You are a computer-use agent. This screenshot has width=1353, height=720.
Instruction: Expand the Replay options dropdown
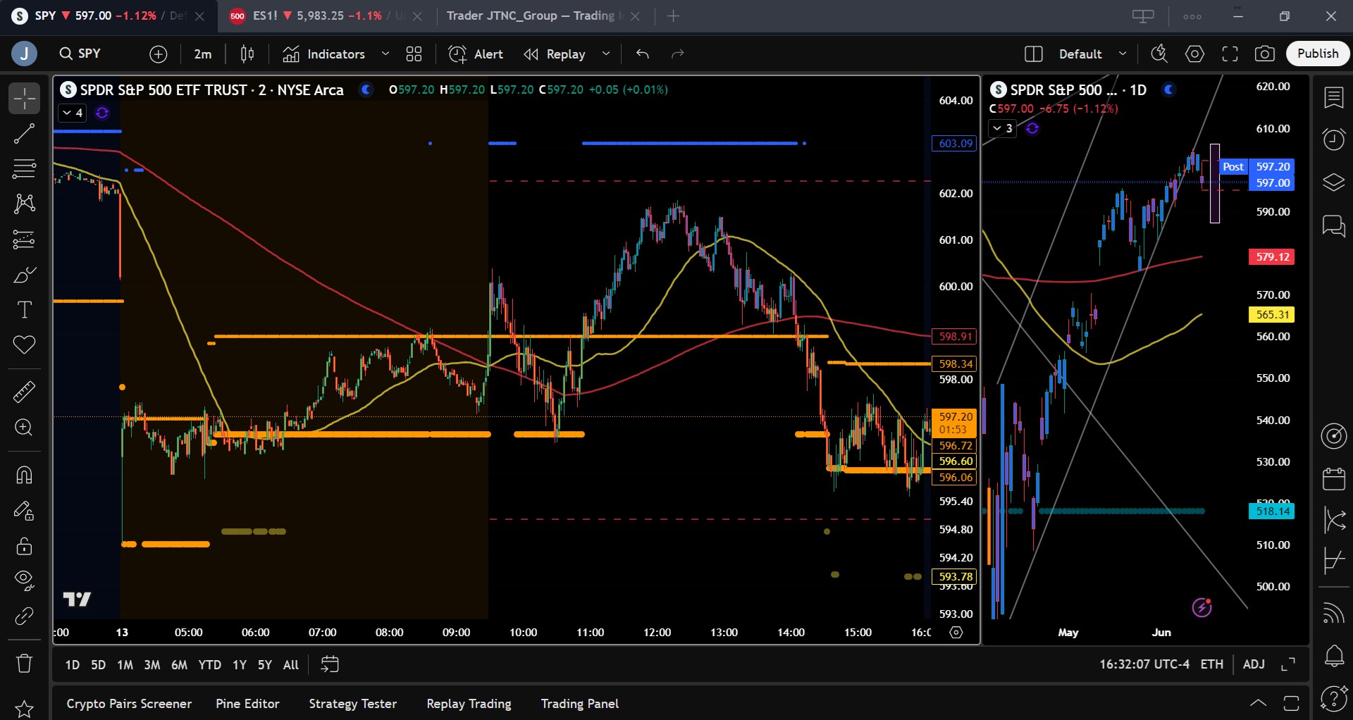click(x=606, y=54)
